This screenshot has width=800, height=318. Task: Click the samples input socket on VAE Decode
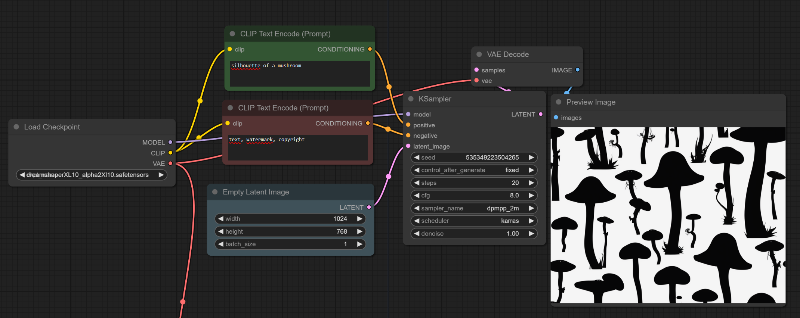tap(476, 70)
